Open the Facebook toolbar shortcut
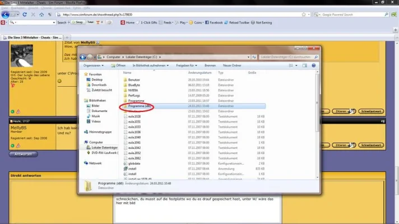The height and width of the screenshot is (224, 399). [x=214, y=22]
